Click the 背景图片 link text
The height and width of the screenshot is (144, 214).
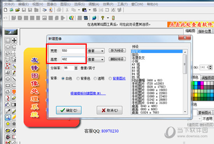click(119, 78)
